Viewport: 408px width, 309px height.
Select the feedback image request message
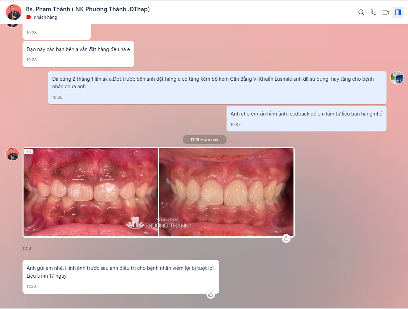[306, 118]
